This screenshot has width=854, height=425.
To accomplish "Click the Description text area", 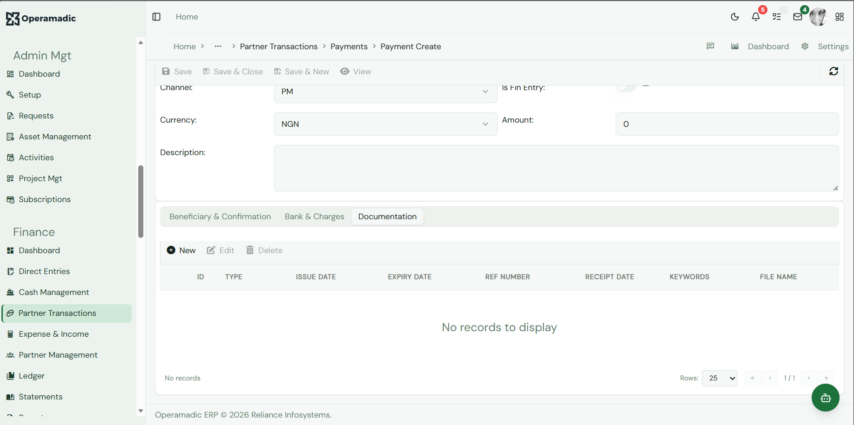I will pos(556,168).
